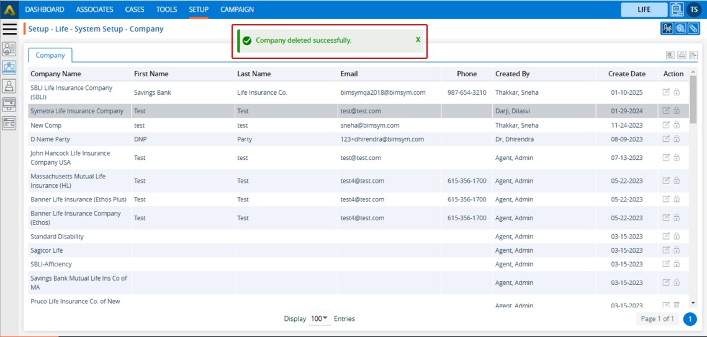Image resolution: width=707 pixels, height=337 pixels.
Task: Click the clipboard add-new icon in header
Action: 677,9
